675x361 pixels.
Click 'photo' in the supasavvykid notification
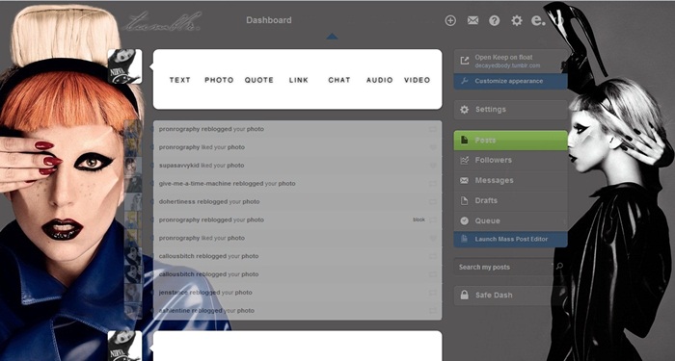[235, 165]
